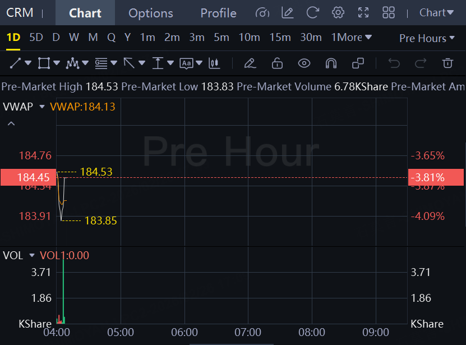Select the 1D timeframe
Screen dimensions: 466x345
click(x=13, y=37)
